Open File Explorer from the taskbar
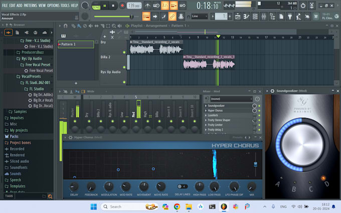 click(189, 206)
